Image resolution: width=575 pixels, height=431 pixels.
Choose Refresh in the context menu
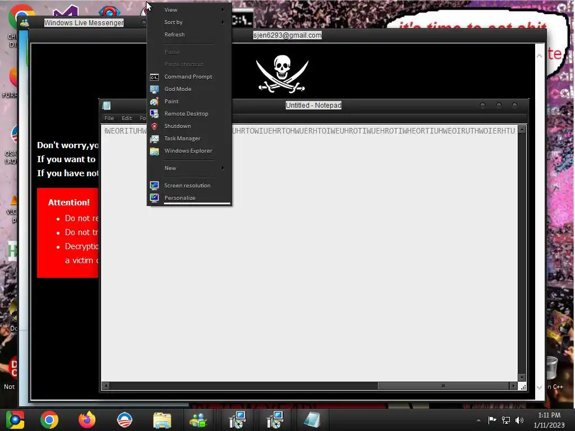coord(175,34)
